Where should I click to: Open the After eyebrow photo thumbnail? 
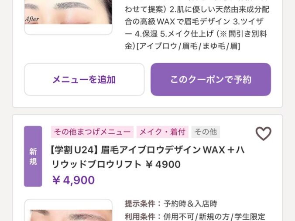click(x=68, y=17)
